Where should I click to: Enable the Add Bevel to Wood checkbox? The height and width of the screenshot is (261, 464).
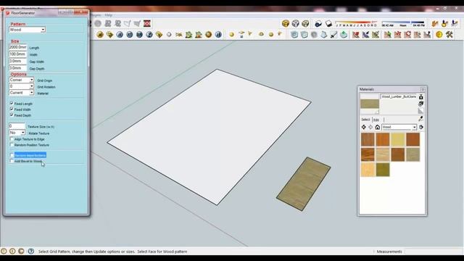pos(12,161)
